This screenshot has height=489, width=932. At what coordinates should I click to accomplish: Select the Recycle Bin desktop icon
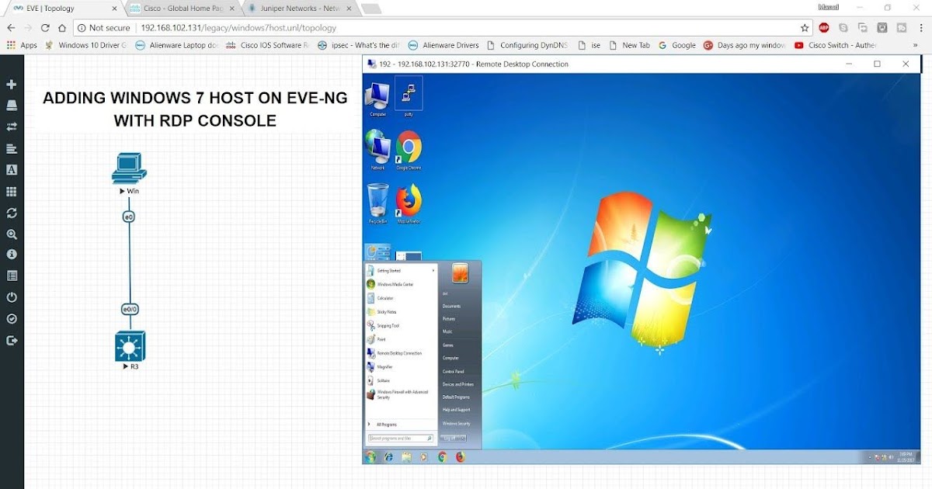coord(377,204)
